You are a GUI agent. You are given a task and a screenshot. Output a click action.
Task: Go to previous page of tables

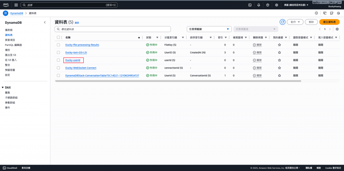(x=320, y=29)
